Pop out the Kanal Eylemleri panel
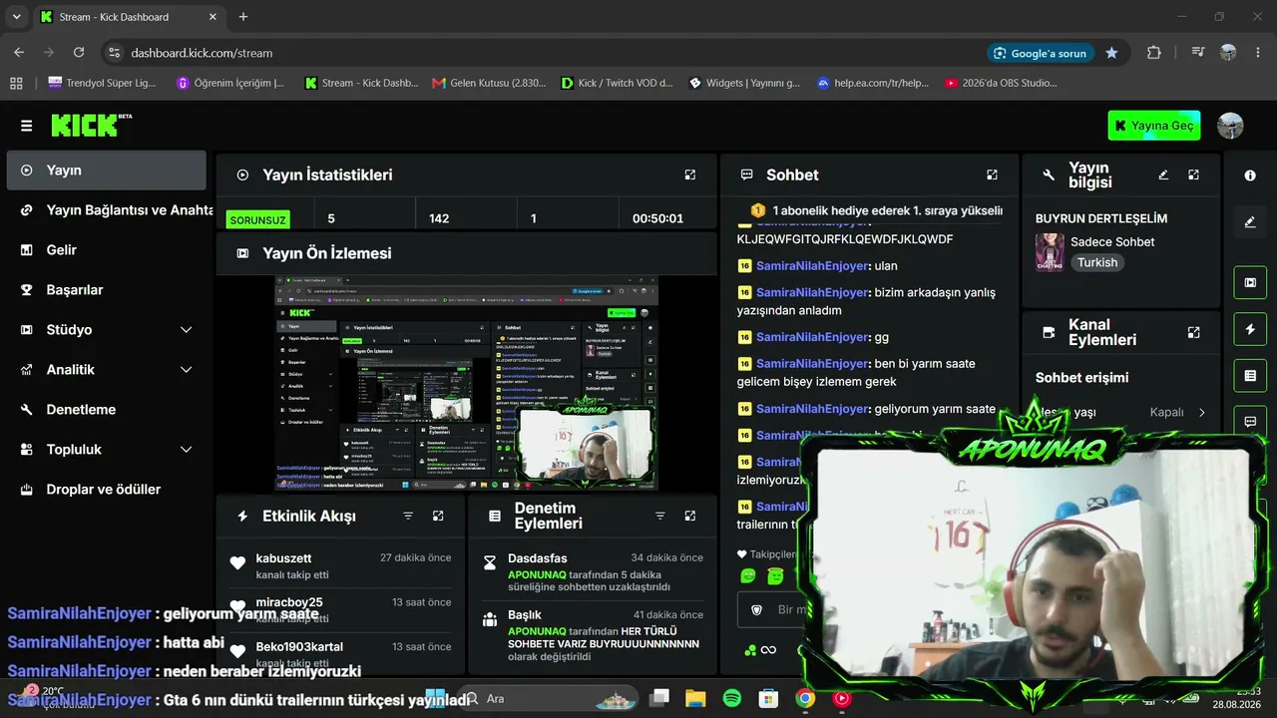 coord(1193,332)
